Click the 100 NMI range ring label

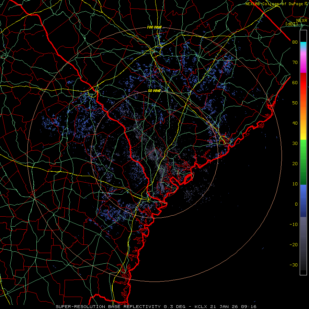coord(154,27)
